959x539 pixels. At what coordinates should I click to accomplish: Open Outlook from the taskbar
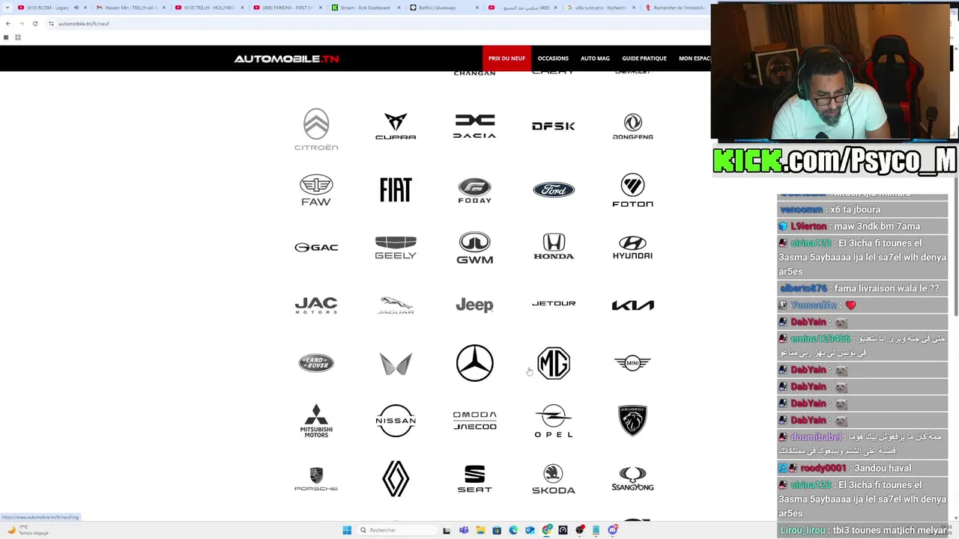pyautogui.click(x=530, y=530)
